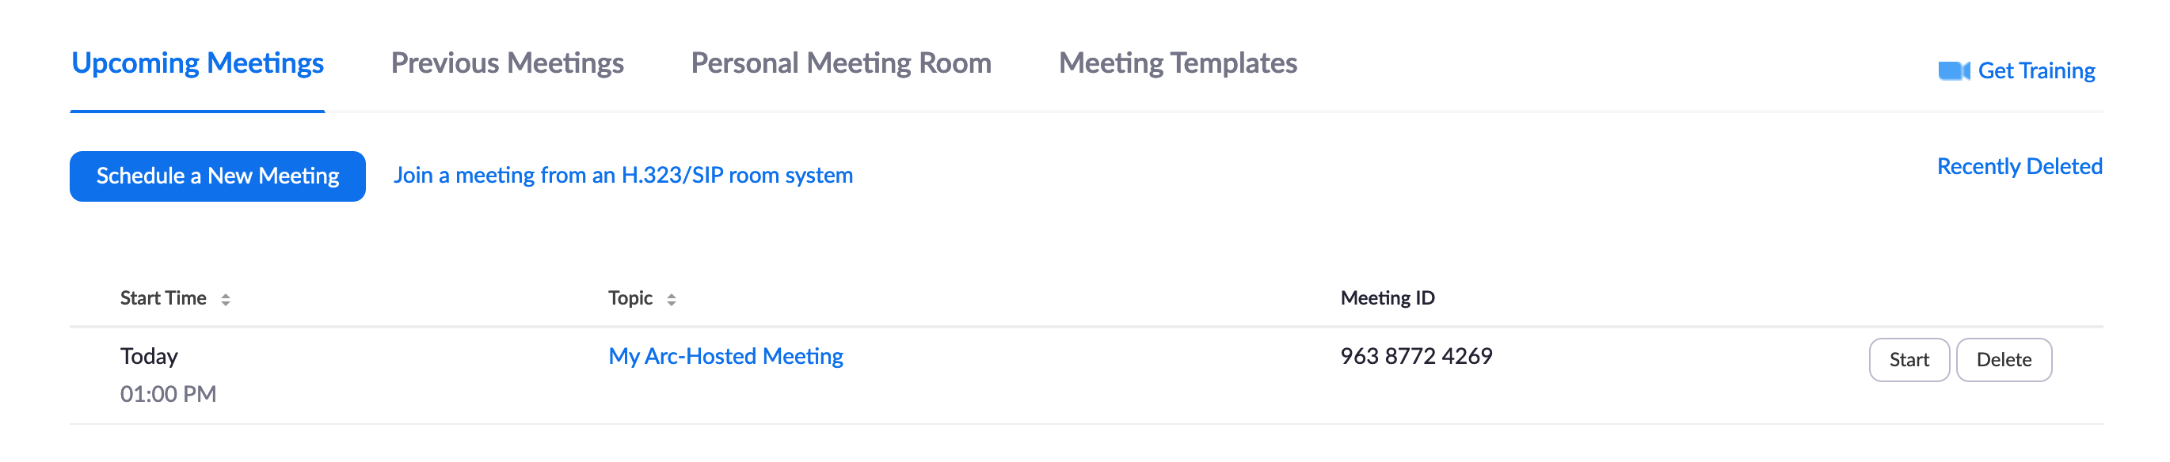Go to the Personal Meeting Room tab
2170x462 pixels.
click(x=841, y=64)
